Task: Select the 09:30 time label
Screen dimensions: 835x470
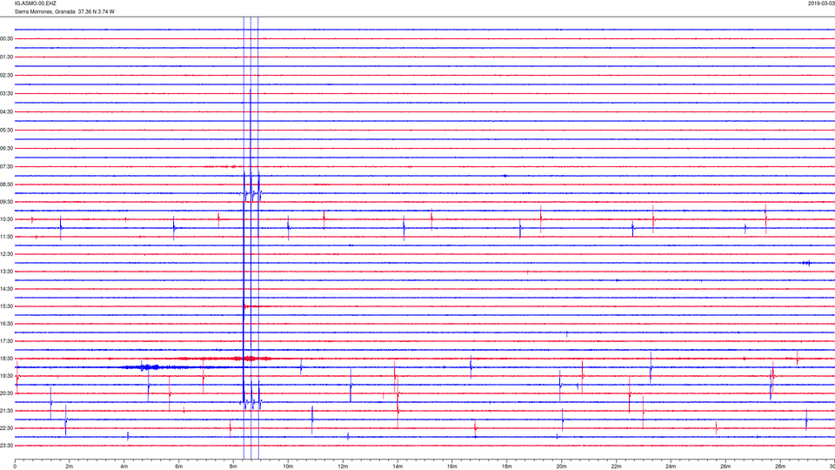Action: [6, 202]
